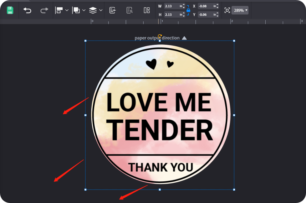Toggle the aspect ratio lock icon
This screenshot has width=306, height=203.
(x=188, y=10)
